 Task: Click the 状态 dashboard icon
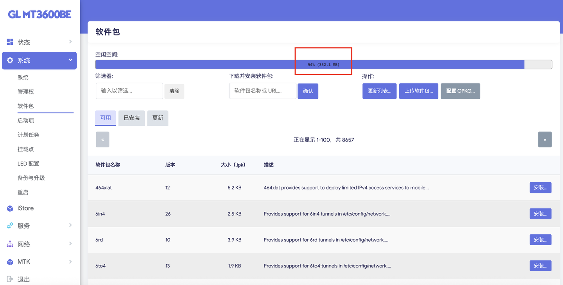(x=10, y=42)
